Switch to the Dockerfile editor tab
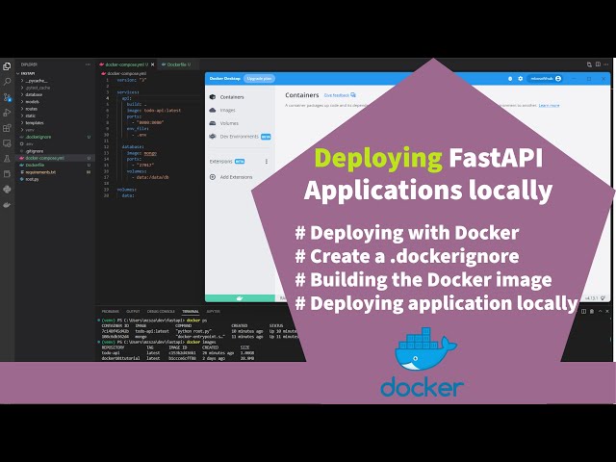The width and height of the screenshot is (616, 462). coord(179,64)
